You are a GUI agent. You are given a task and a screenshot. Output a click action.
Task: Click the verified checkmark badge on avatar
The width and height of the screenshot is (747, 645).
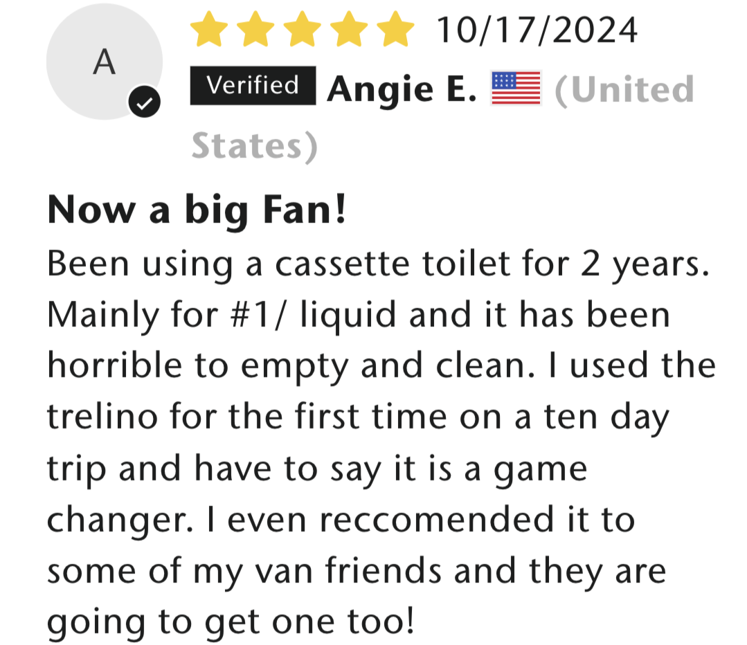(x=145, y=102)
